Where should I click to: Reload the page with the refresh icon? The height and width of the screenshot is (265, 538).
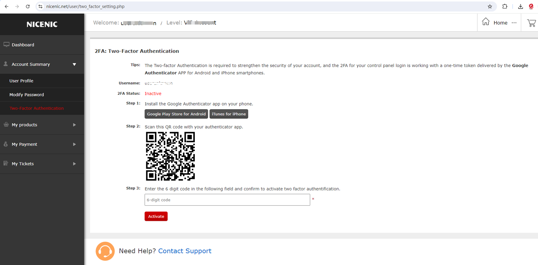(28, 6)
